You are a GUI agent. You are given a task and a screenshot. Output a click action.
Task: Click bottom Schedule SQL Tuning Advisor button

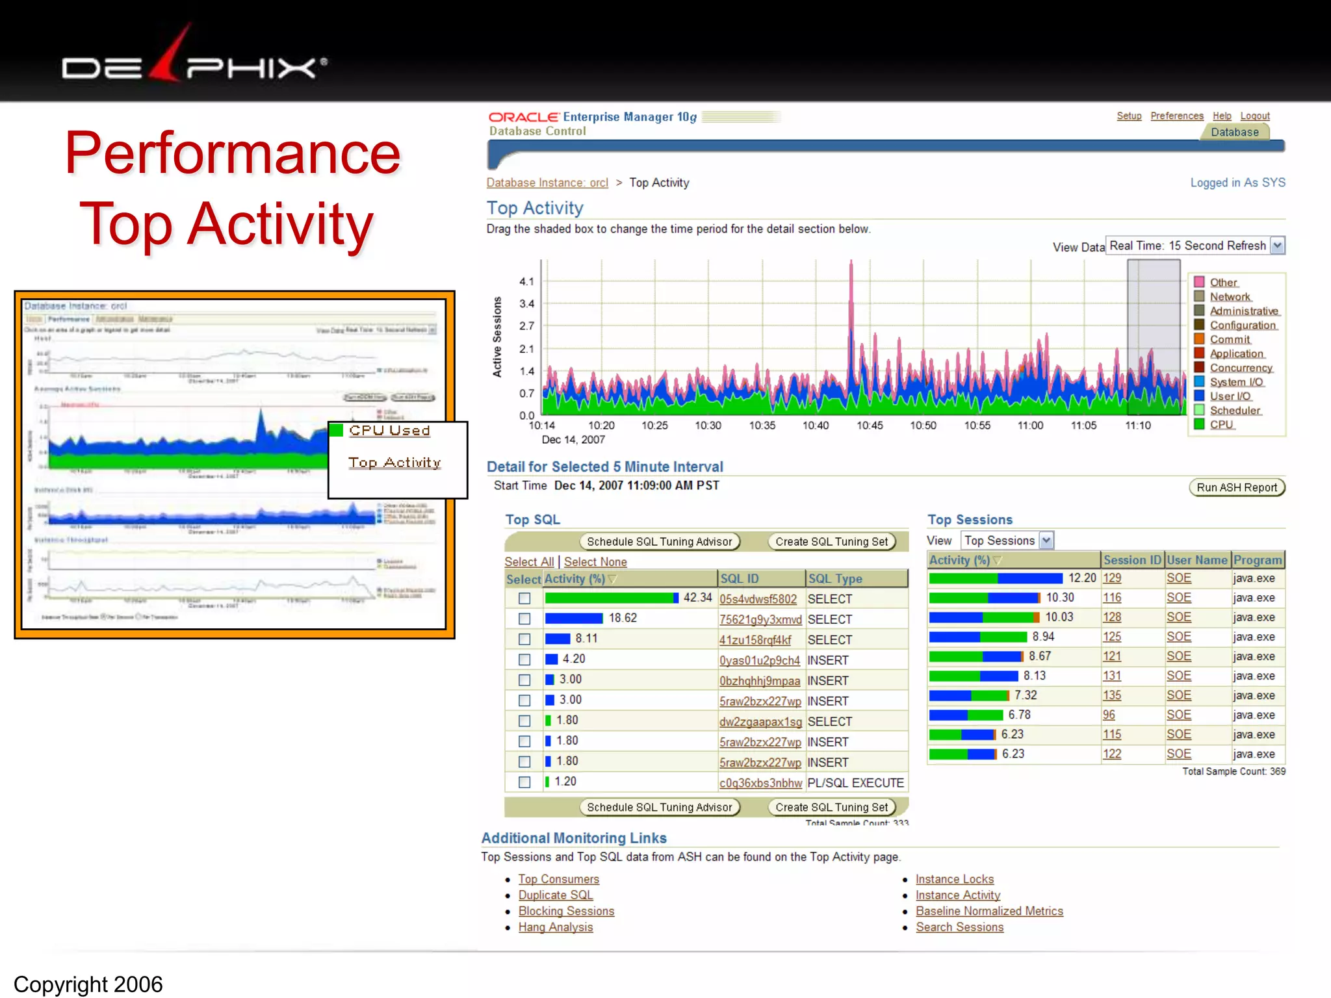click(660, 807)
